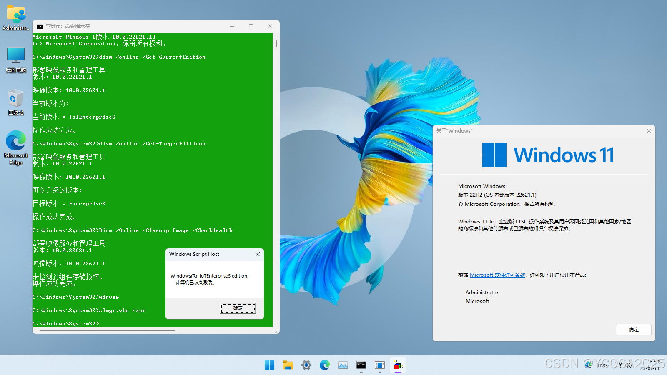Click the current prompt line C:\Windows\System32>
The image size is (667, 375).
[65, 324]
